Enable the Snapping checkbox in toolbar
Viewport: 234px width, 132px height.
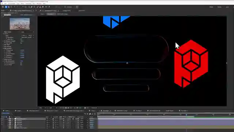(x=65, y=7)
